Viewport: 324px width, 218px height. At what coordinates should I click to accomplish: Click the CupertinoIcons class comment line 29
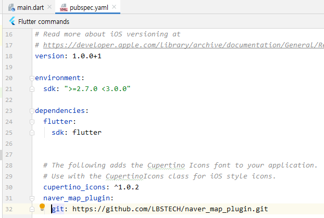click(x=159, y=176)
